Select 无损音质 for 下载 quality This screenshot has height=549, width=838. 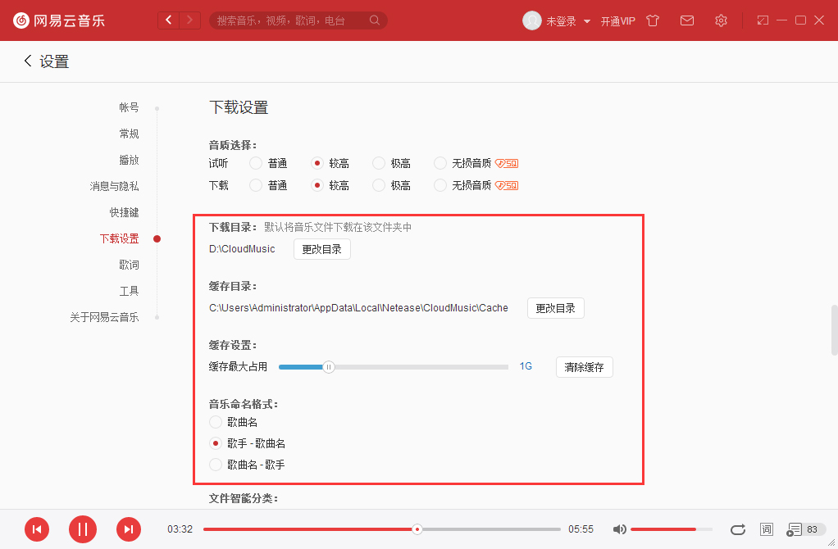439,184
